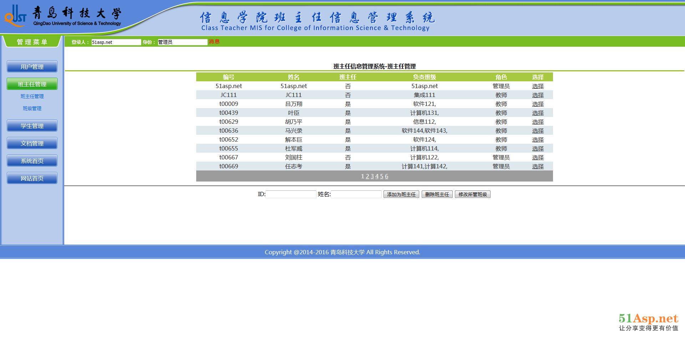
Task: Click the 管理菜单 sidebar header
Action: (x=32, y=42)
